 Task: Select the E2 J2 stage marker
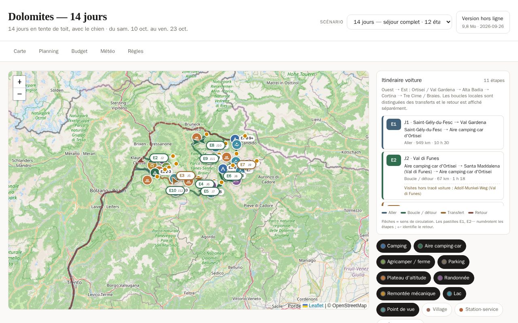(159, 158)
